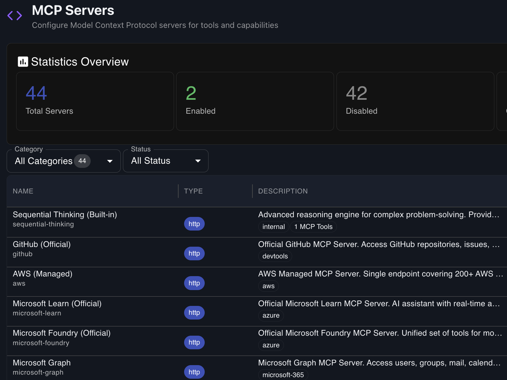Click the http badge for AWS row
The height and width of the screenshot is (380, 507).
[x=194, y=283]
